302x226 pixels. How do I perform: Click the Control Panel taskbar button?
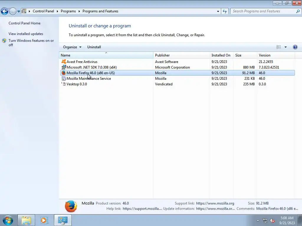(63, 220)
